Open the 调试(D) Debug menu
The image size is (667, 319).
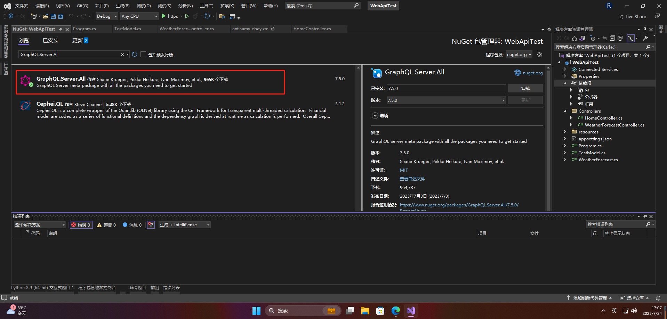[144, 6]
